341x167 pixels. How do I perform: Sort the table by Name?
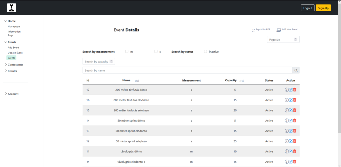click(x=137, y=81)
